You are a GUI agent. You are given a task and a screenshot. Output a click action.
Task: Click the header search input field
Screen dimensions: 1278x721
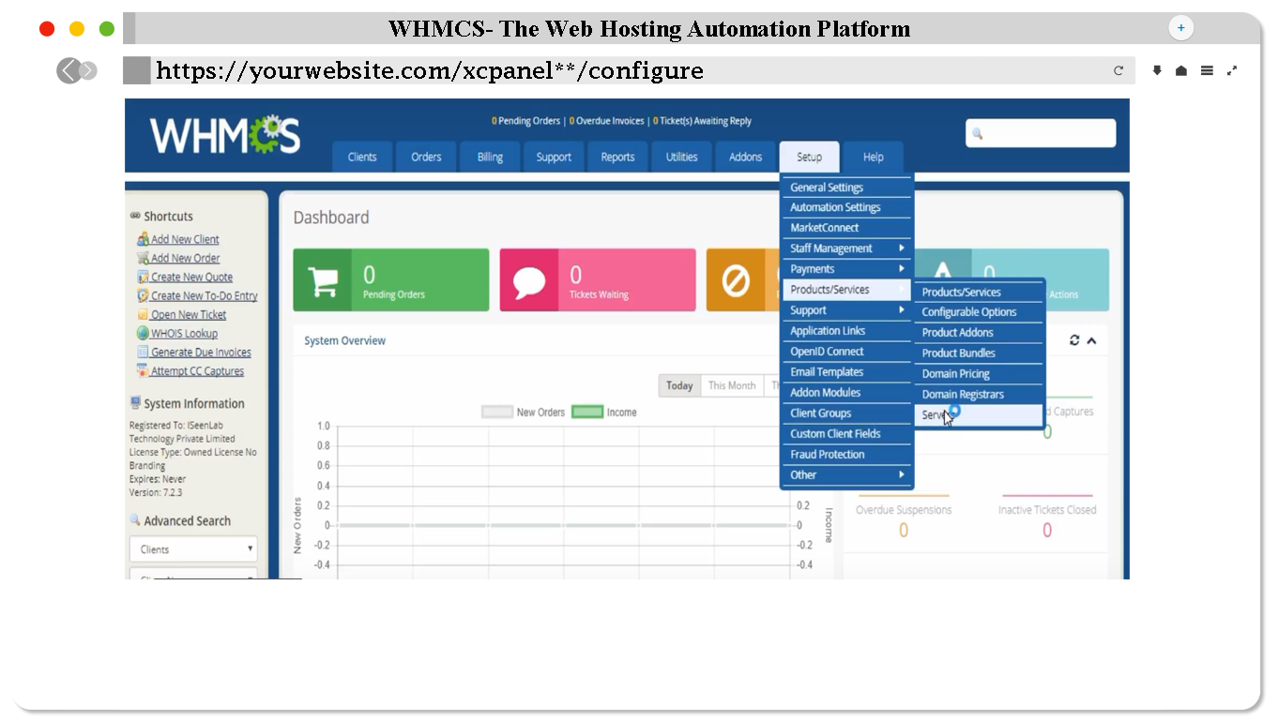point(1041,133)
